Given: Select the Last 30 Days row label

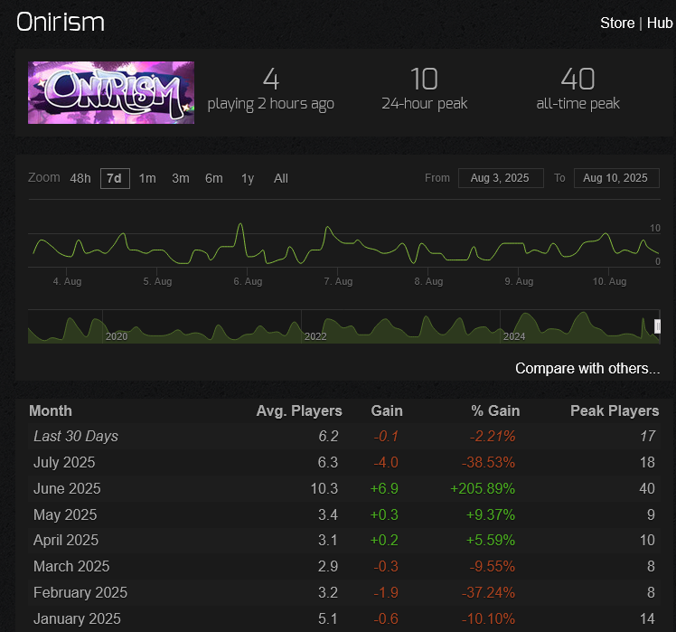Looking at the screenshot, I should (x=76, y=436).
